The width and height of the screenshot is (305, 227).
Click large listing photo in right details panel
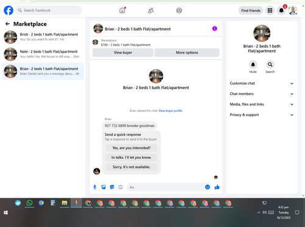262,33
